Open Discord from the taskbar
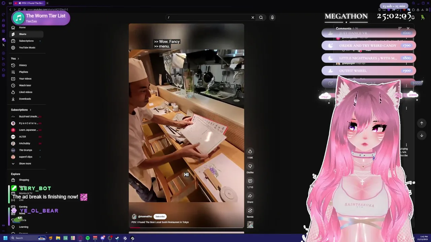The width and height of the screenshot is (431, 242). (x=103, y=238)
